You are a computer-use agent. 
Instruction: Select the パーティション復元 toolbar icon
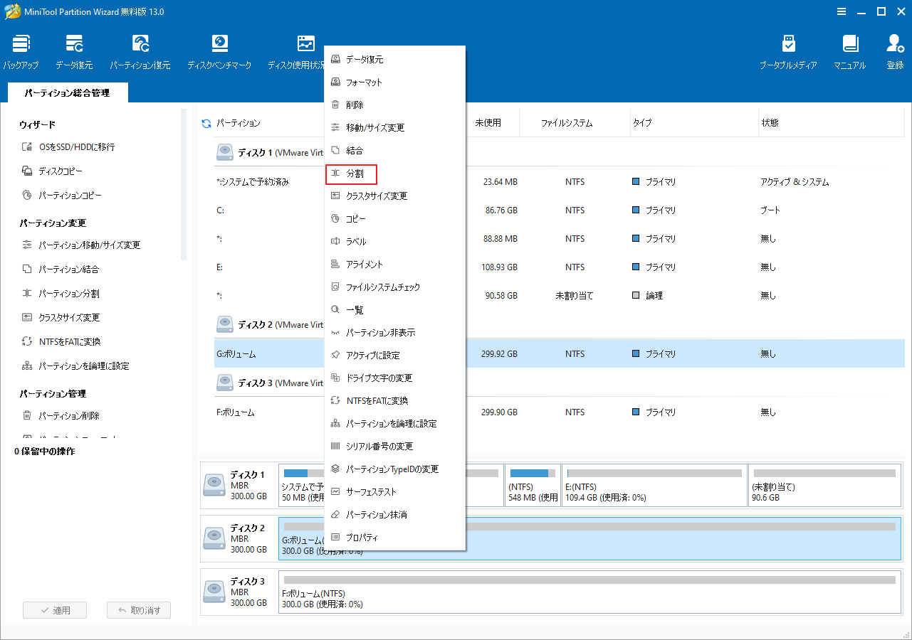pos(140,50)
